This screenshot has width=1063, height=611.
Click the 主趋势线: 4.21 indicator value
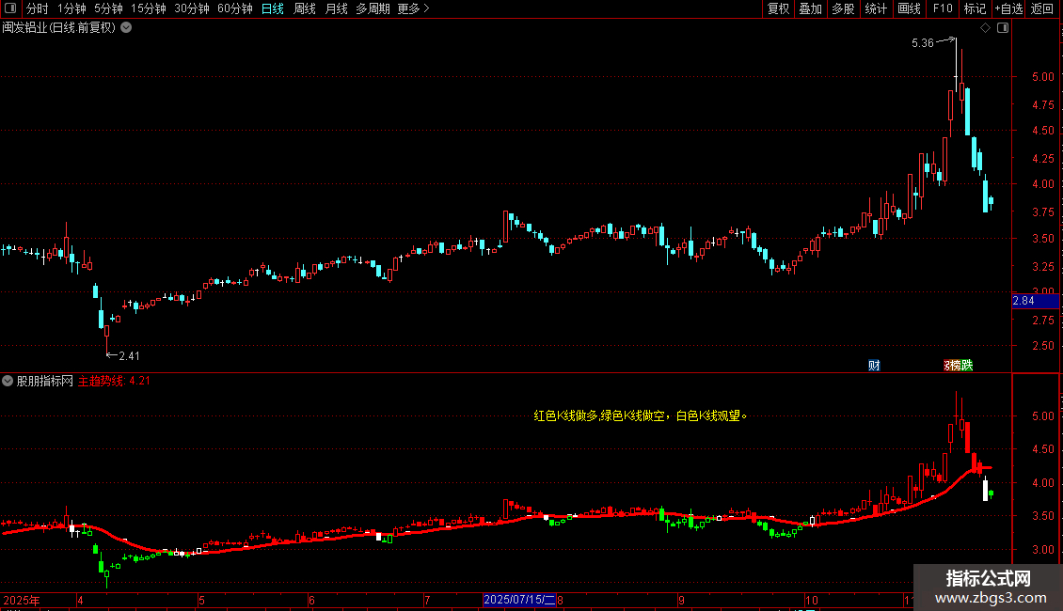tap(114, 381)
